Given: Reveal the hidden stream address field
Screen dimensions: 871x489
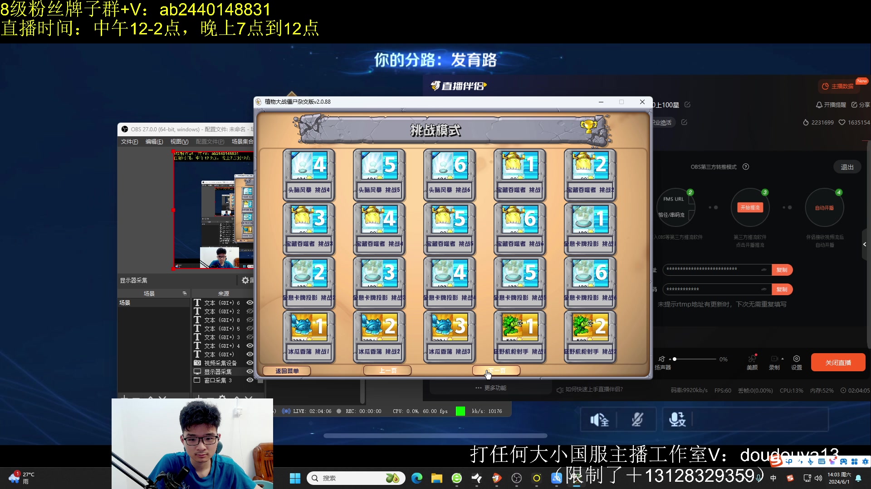Looking at the screenshot, I should pos(764,270).
